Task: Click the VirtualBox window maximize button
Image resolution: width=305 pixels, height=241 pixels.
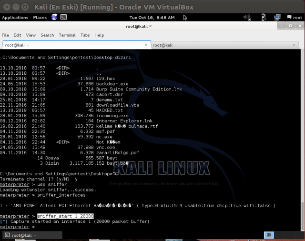Action: pyautogui.click(x=25, y=7)
